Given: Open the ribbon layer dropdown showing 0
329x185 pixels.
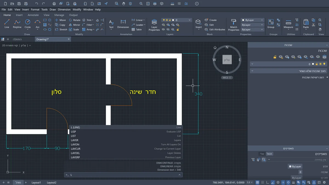Looking at the screenshot, I should coord(177,20).
